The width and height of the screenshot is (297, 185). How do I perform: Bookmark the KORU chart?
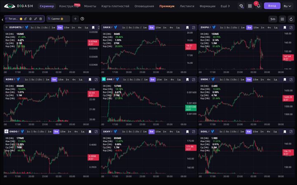click(x=90, y=80)
